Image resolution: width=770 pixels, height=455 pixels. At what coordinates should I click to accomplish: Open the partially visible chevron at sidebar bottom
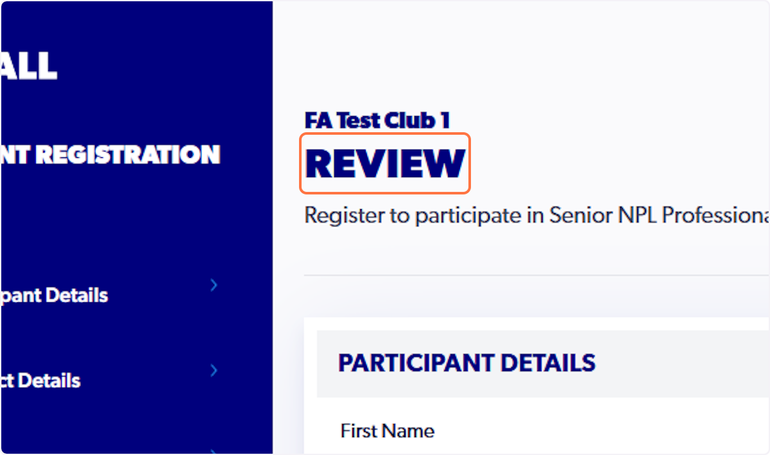(x=214, y=450)
